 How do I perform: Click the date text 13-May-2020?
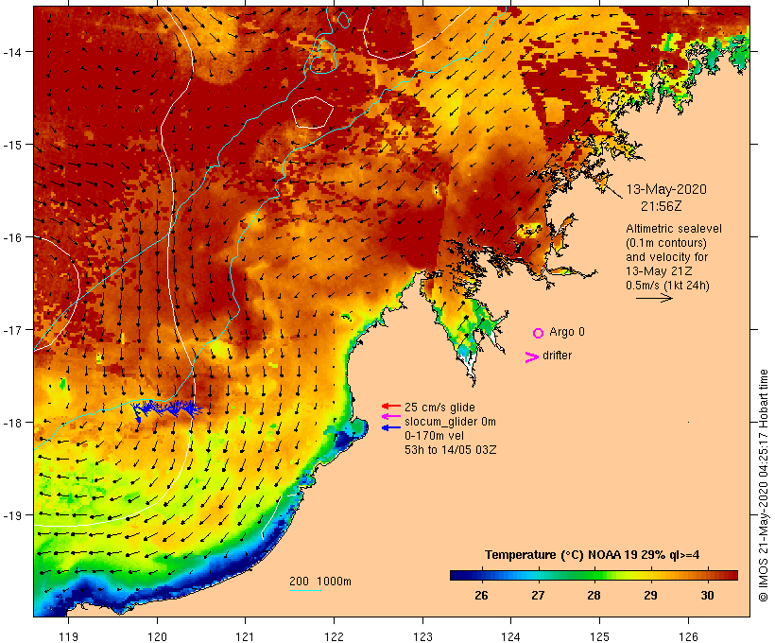(666, 189)
